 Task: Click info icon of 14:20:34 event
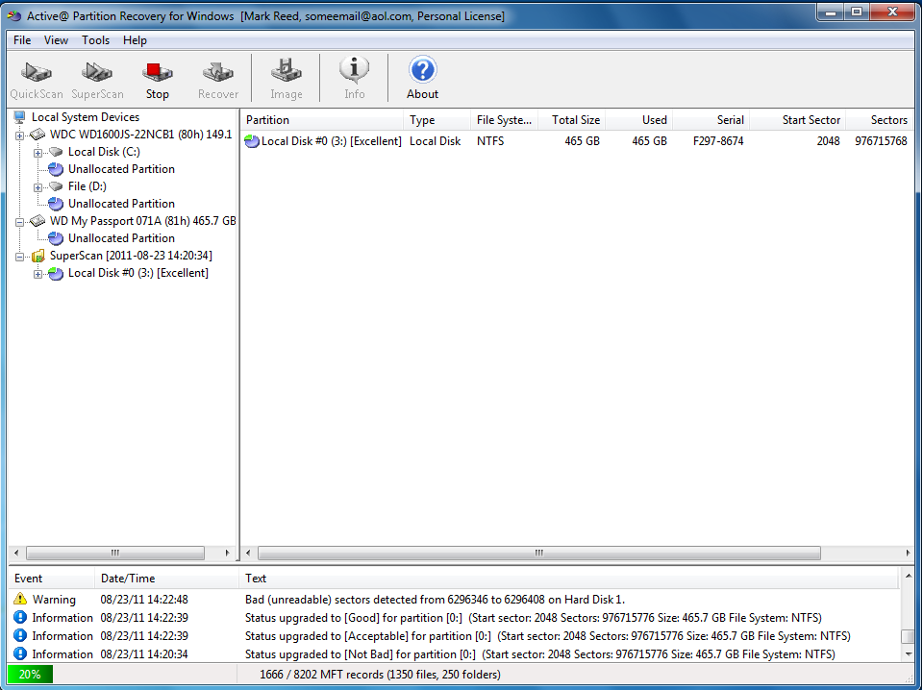[20, 653]
